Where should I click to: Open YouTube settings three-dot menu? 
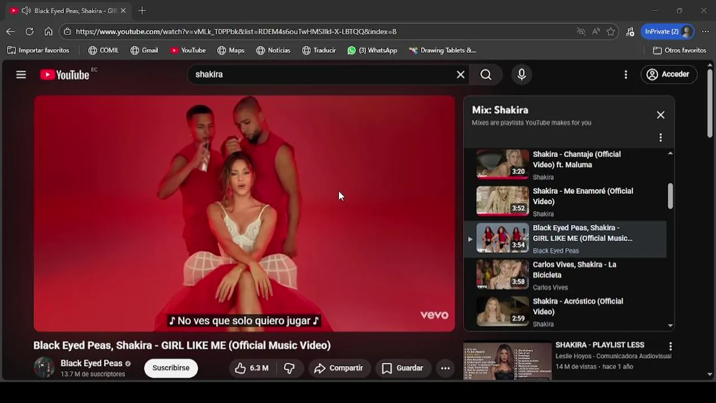[625, 74]
